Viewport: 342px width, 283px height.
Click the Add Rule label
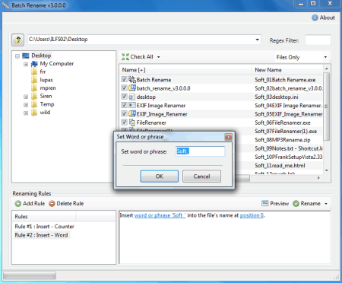pyautogui.click(x=33, y=204)
